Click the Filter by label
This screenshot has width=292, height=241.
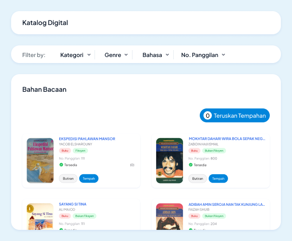[x=34, y=55]
